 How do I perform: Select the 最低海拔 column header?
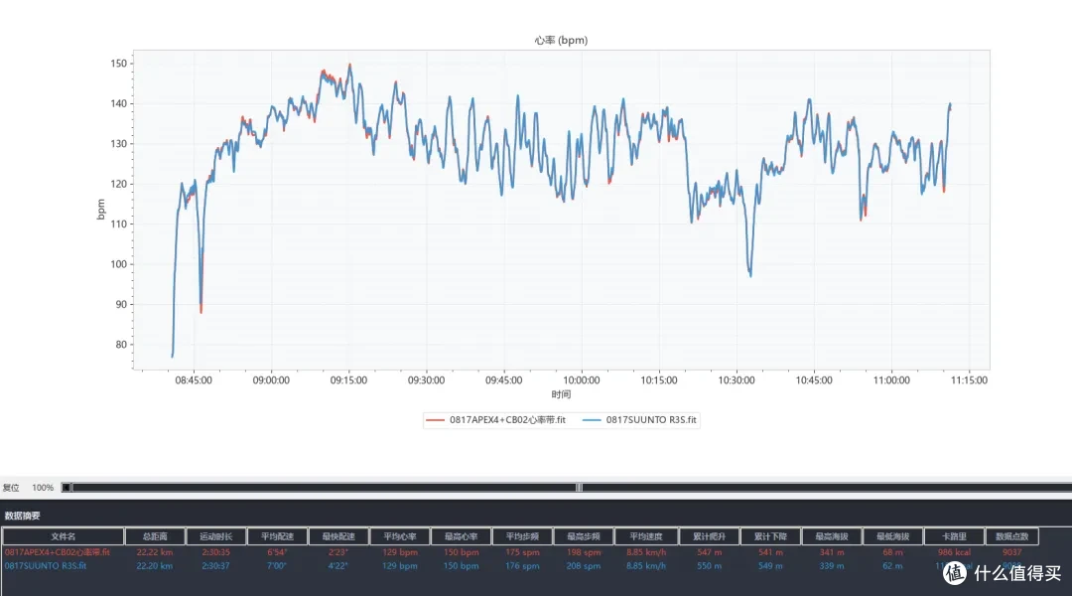click(893, 536)
